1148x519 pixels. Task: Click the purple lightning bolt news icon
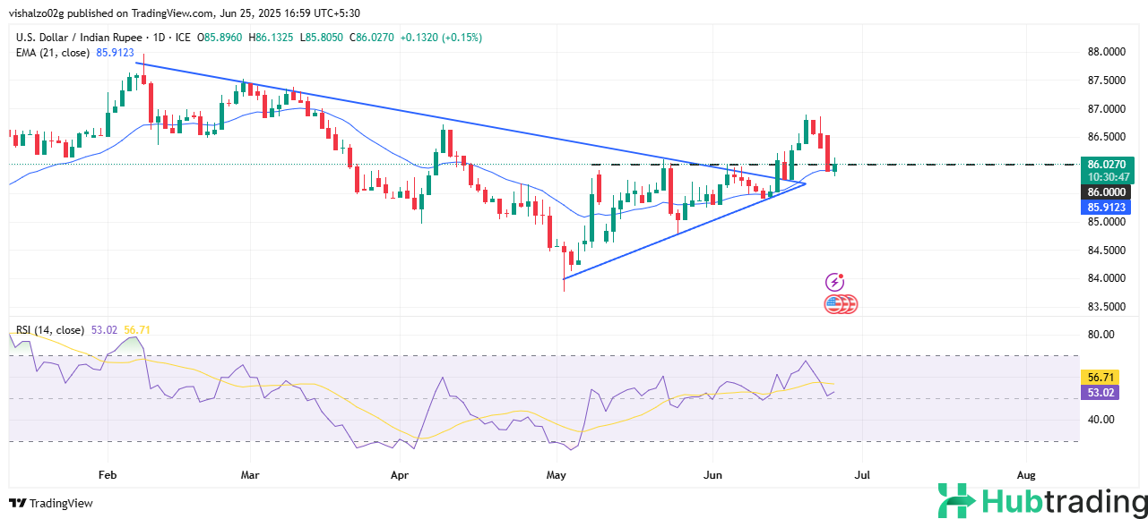click(x=834, y=282)
